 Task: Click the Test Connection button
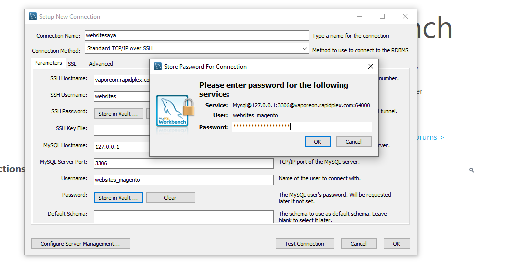click(304, 244)
